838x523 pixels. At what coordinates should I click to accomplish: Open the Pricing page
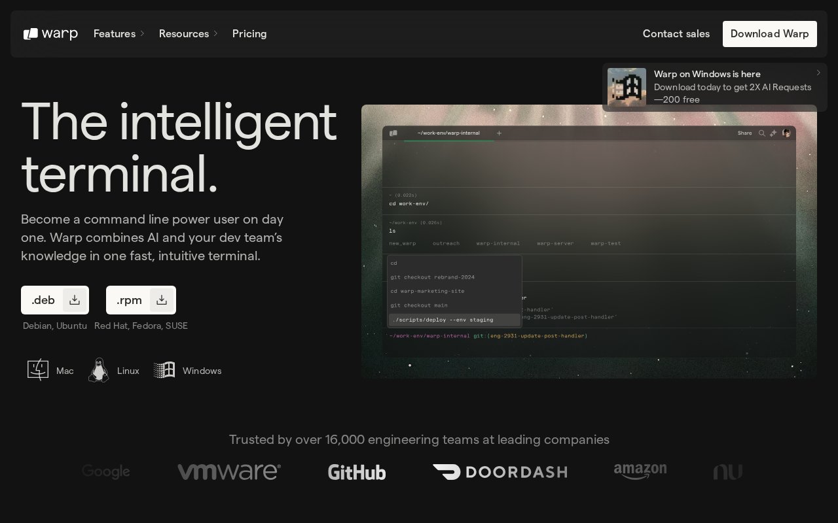coord(249,34)
